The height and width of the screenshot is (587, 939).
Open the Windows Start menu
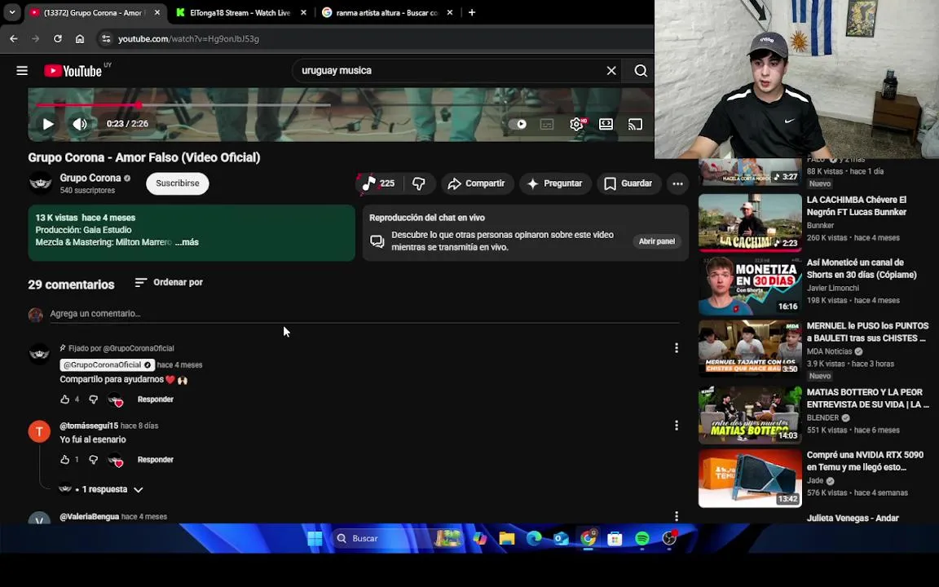[x=315, y=538]
